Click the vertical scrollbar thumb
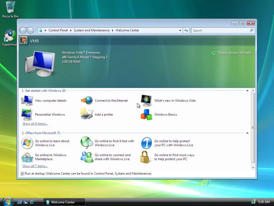 [x=253, y=128]
